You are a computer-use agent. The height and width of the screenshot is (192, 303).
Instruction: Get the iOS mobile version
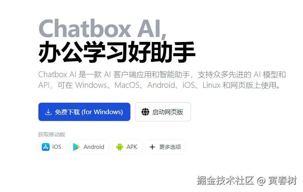click(53, 147)
